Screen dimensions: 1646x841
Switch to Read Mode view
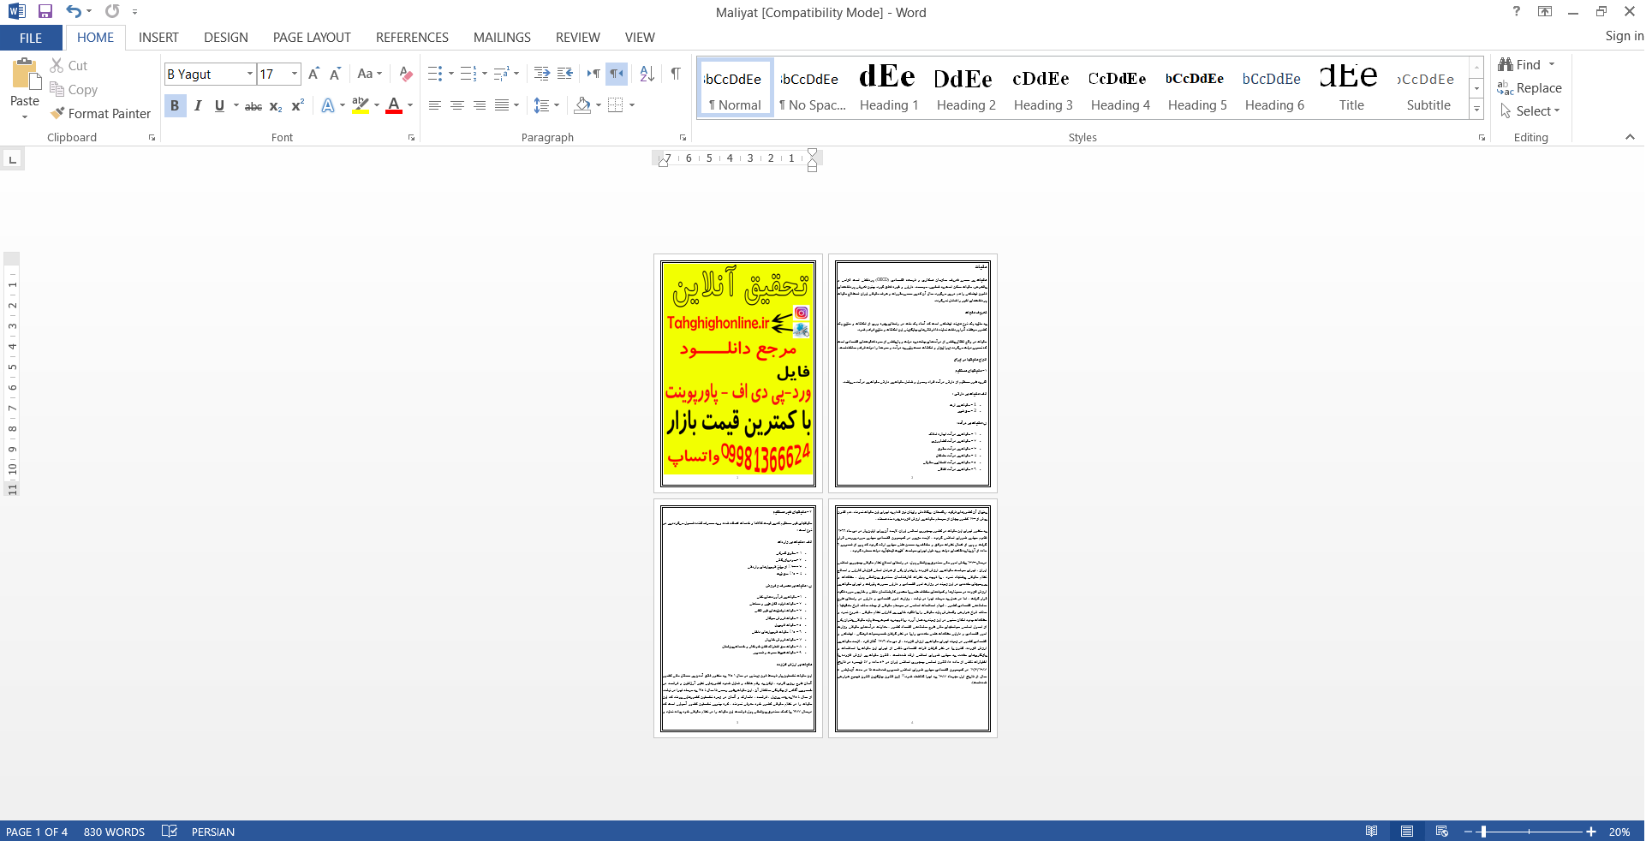click(1371, 832)
